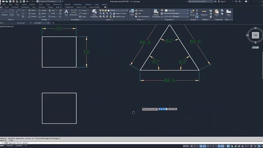The image size is (263, 148).
Task: Expand the Draw panel
Action: pyautogui.click(x=11, y=20)
